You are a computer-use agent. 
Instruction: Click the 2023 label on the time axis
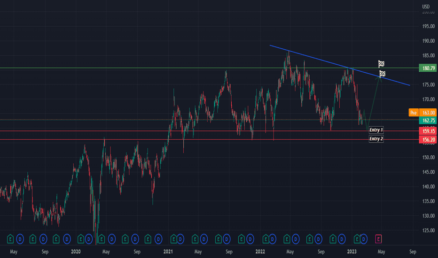click(x=352, y=251)
